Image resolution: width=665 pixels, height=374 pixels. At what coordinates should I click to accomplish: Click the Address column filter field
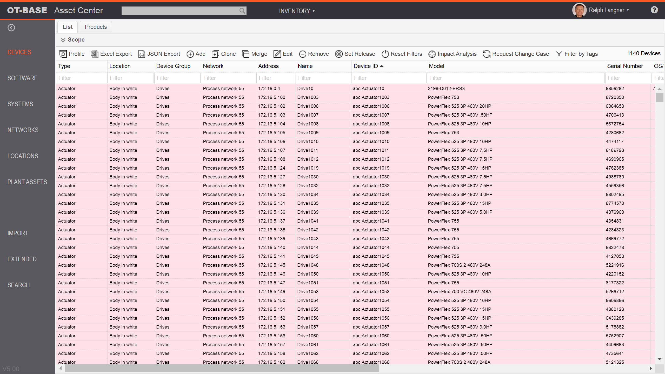tap(276, 78)
